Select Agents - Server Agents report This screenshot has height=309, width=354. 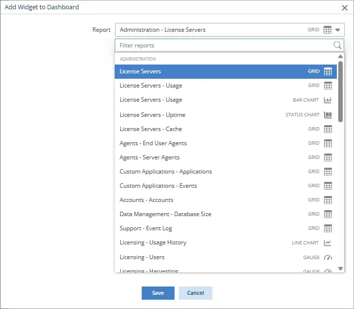pos(226,157)
